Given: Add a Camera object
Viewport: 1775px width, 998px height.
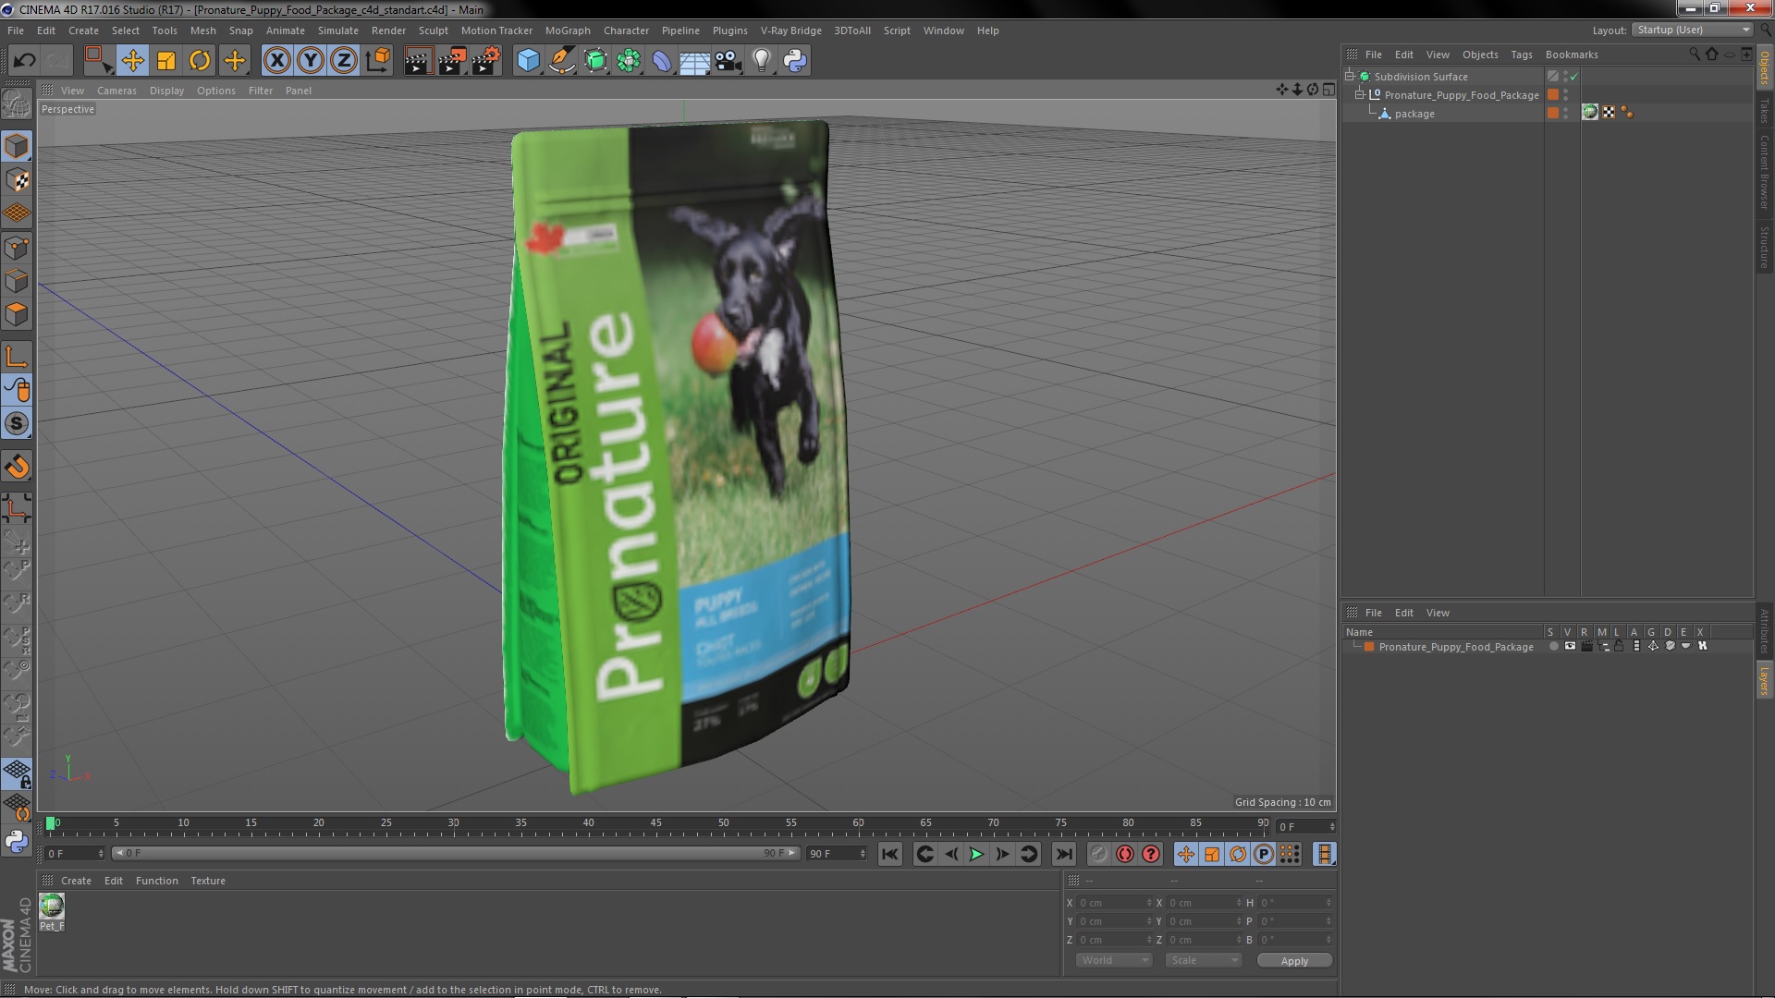Looking at the screenshot, I should (x=728, y=61).
